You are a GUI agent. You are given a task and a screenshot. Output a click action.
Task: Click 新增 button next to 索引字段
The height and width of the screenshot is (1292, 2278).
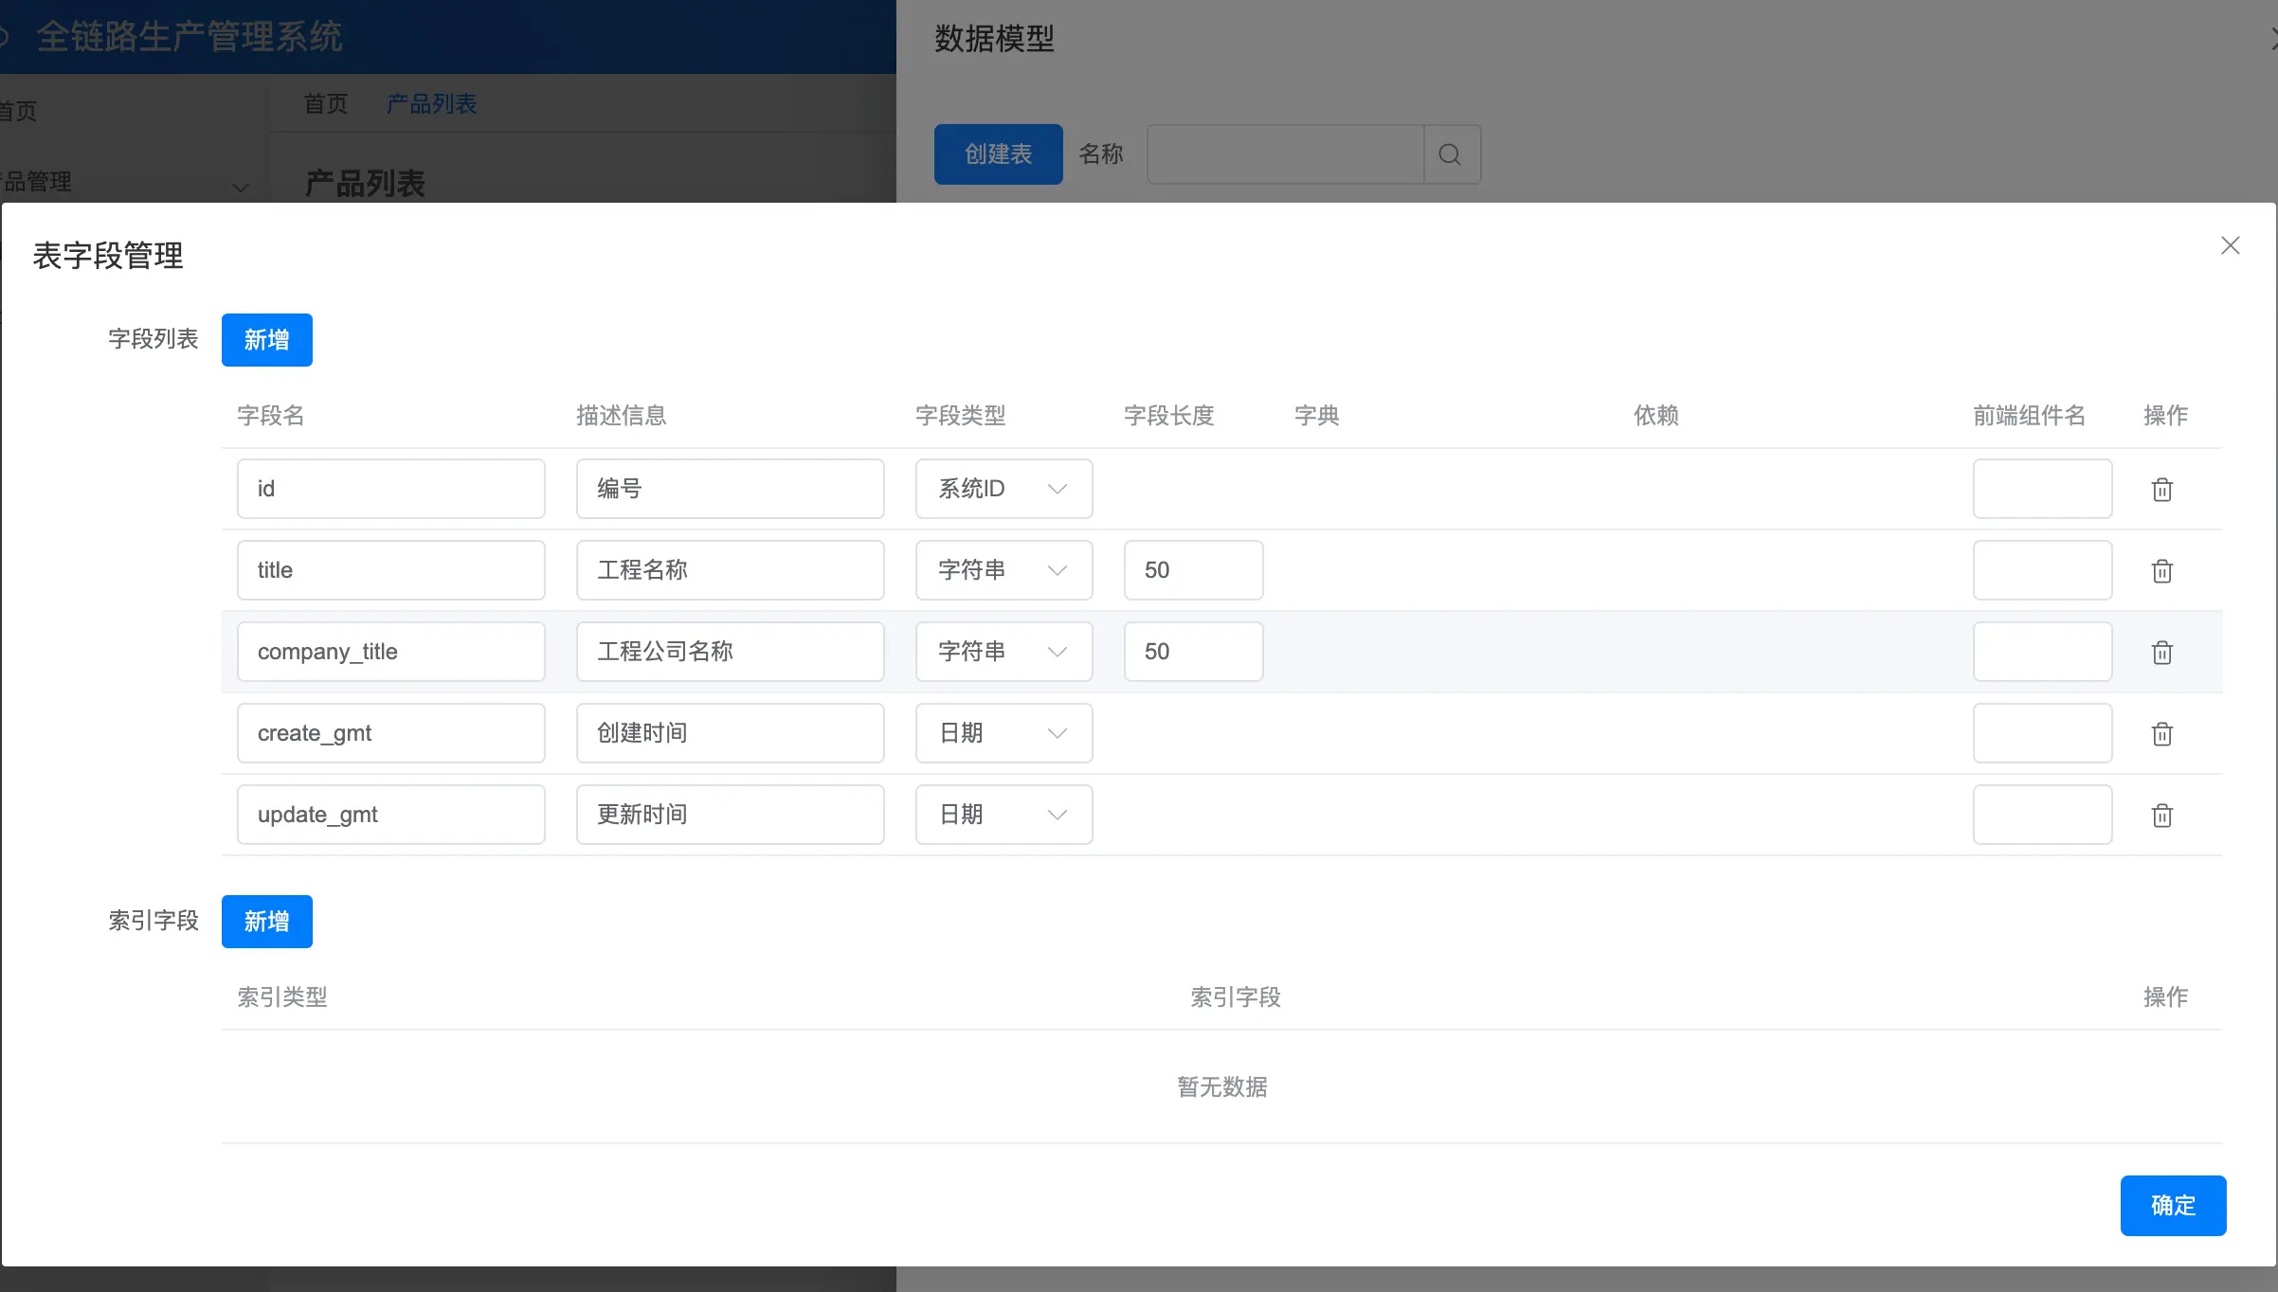pos(266,922)
